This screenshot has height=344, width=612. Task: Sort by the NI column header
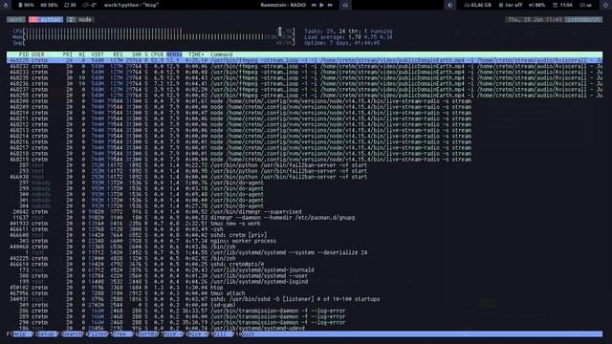coord(81,54)
